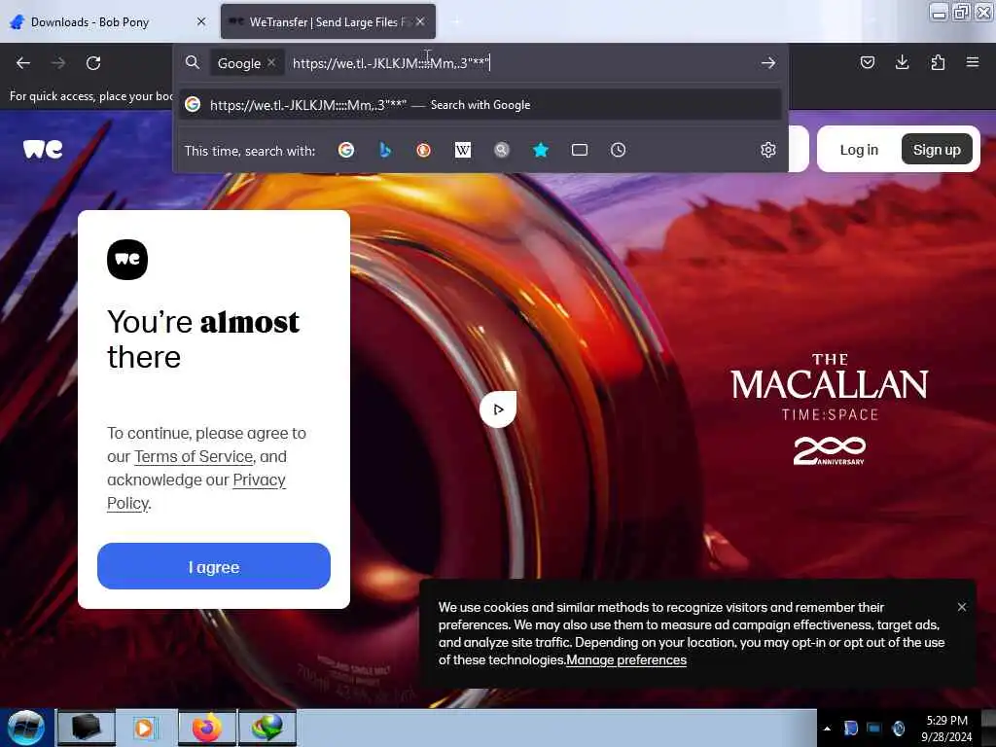The image size is (996, 747).
Task: Open search settings gear icon
Action: 768,150
